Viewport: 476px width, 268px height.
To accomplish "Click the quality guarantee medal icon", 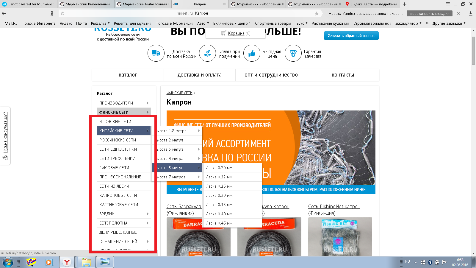I will [x=293, y=53].
